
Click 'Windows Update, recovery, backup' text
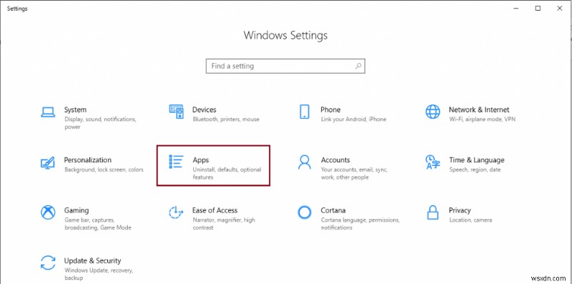click(x=99, y=274)
